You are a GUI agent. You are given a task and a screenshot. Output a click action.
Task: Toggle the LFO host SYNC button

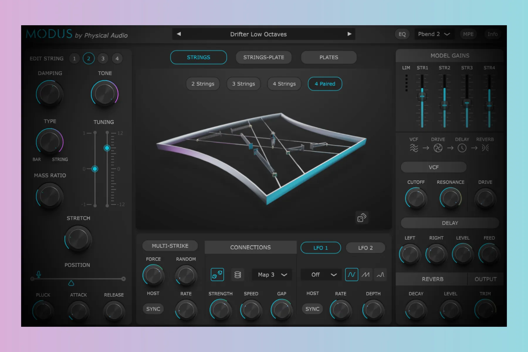tap(312, 309)
